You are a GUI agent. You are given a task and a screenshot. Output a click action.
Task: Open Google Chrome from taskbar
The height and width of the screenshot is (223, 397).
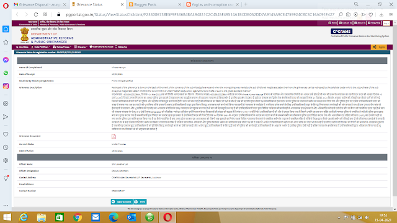coord(78,217)
